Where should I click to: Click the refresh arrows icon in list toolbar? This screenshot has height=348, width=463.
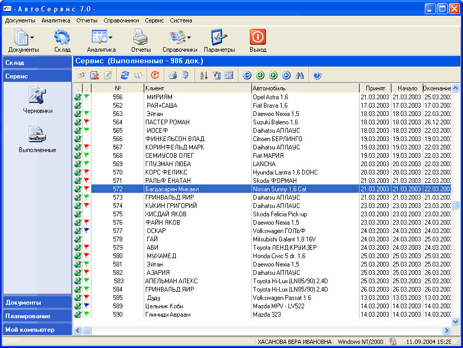tap(124, 75)
